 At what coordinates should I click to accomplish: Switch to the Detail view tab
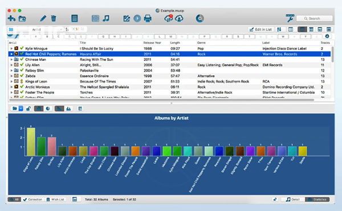click(x=293, y=200)
